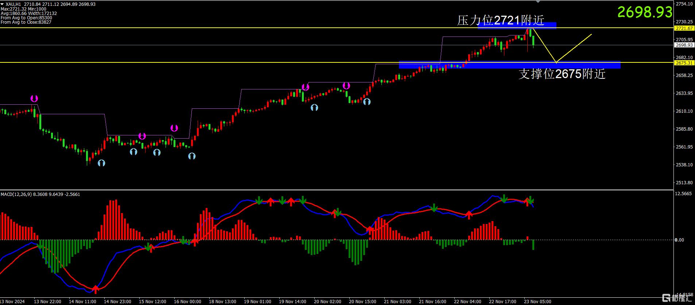
Task: Click the 12.5665 MACD scale value
Action: click(x=683, y=194)
